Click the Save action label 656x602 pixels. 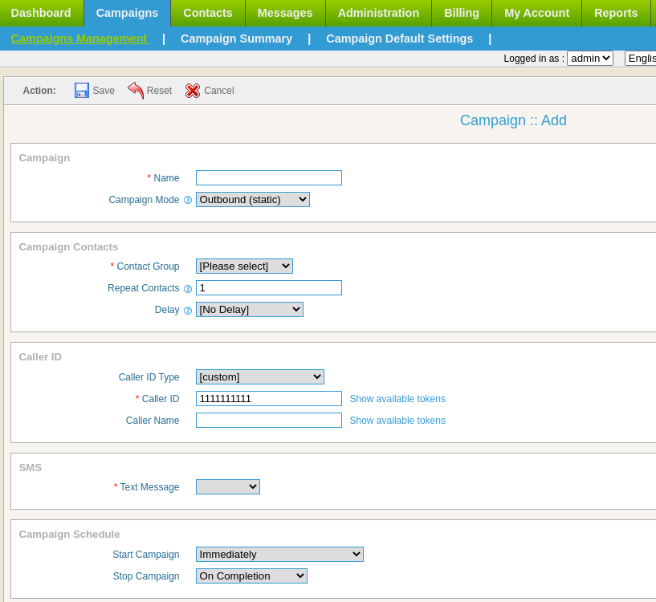tap(104, 91)
